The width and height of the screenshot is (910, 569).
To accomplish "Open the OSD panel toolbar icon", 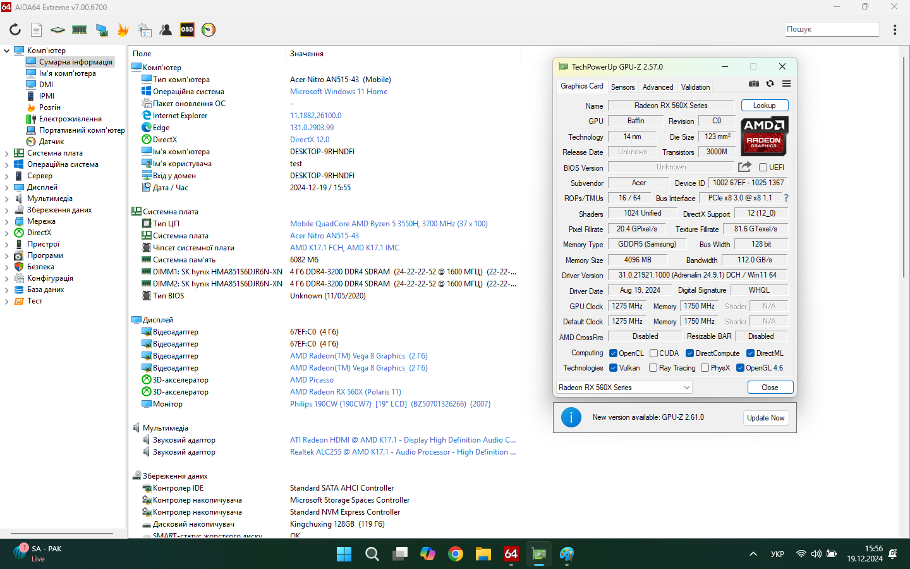I will (x=187, y=30).
